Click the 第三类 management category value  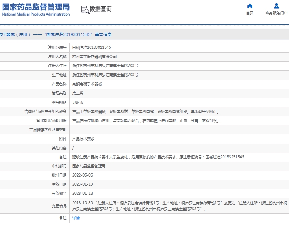pos(78,93)
